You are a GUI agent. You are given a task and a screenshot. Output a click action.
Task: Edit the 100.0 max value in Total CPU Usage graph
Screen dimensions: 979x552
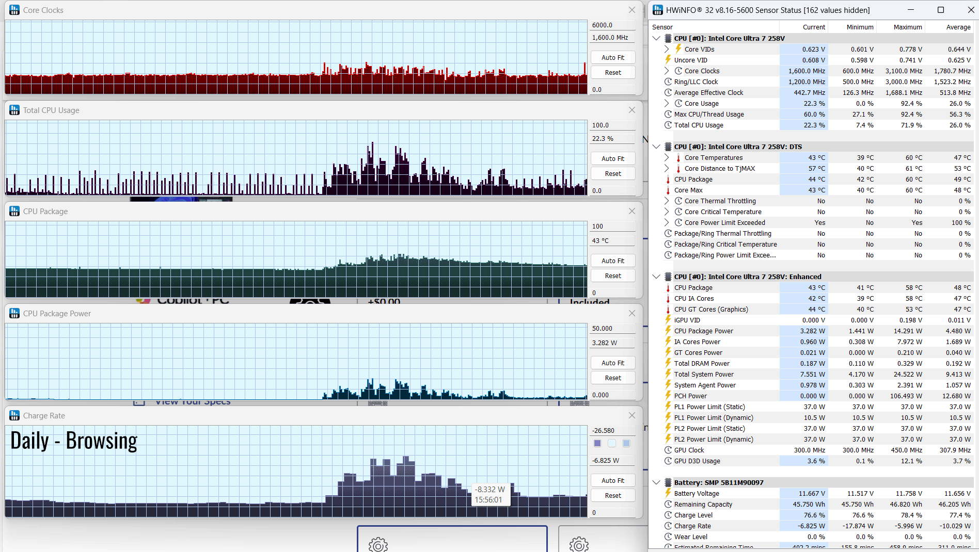(x=613, y=125)
